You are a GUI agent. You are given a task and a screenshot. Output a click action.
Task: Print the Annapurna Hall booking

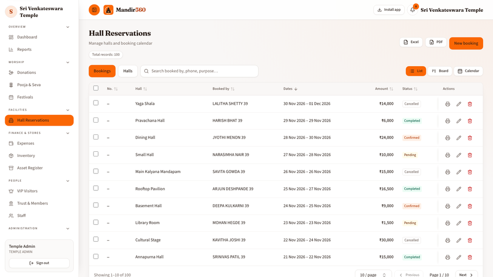[447, 257]
